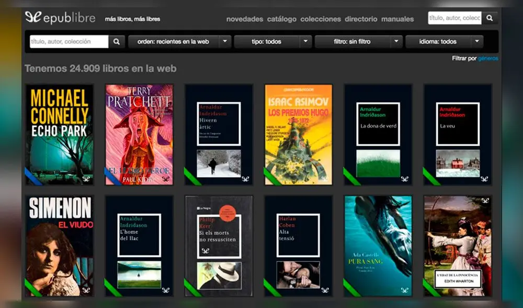Open the novedades menu item
This screenshot has height=308, width=523.
click(x=243, y=19)
